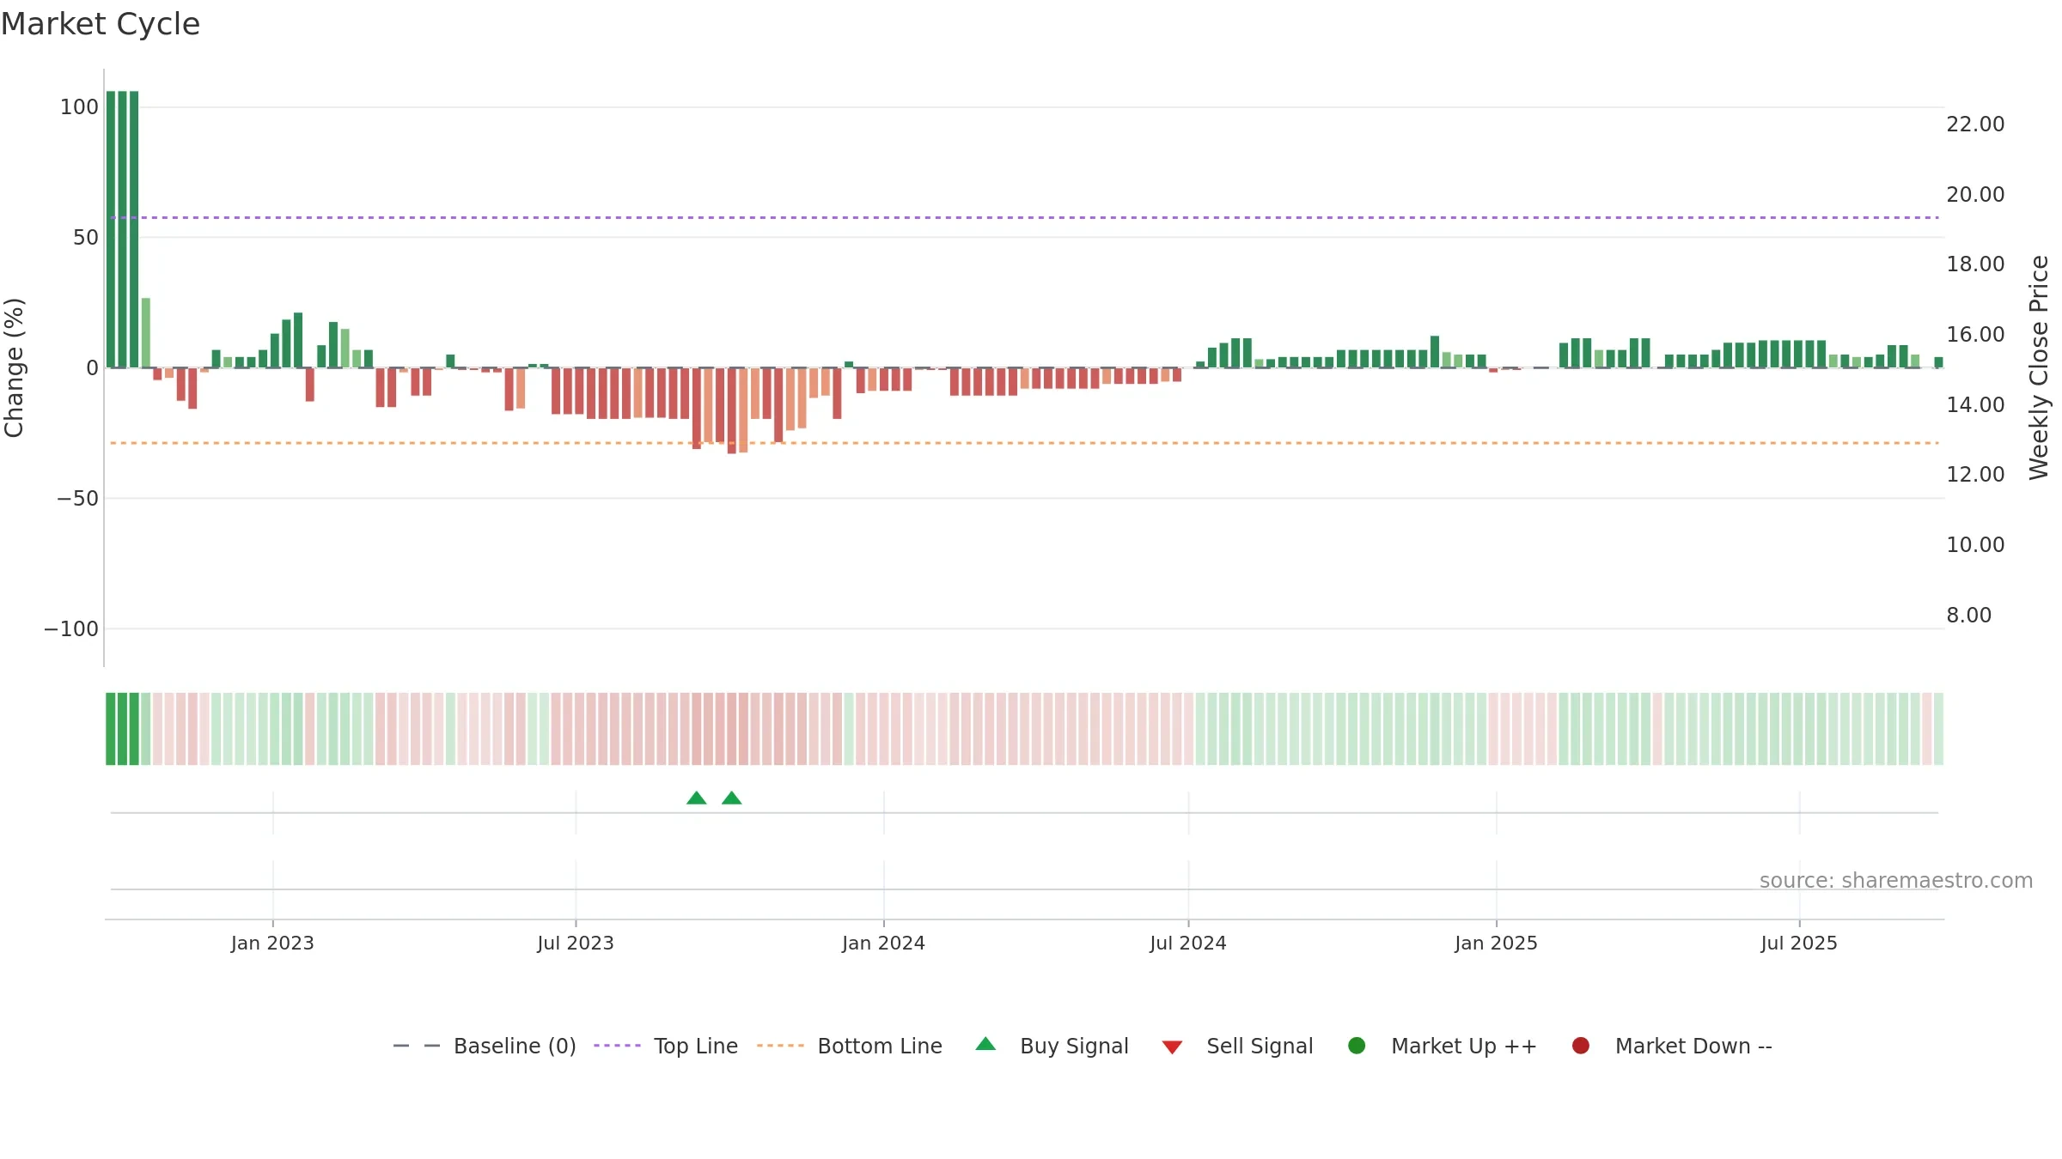Screen dimensions: 2062x1159
Task: Click the Jul 2023 axis label
Action: coord(576,944)
